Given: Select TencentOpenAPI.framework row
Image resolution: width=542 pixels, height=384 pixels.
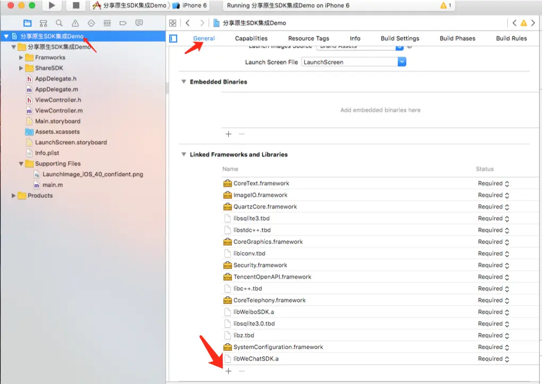Looking at the screenshot, I should click(x=380, y=277).
